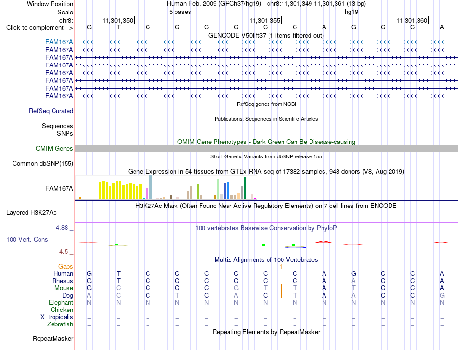This screenshot has width=458, height=350.
Task: Click the orange Gaps label
Action: tap(66, 266)
